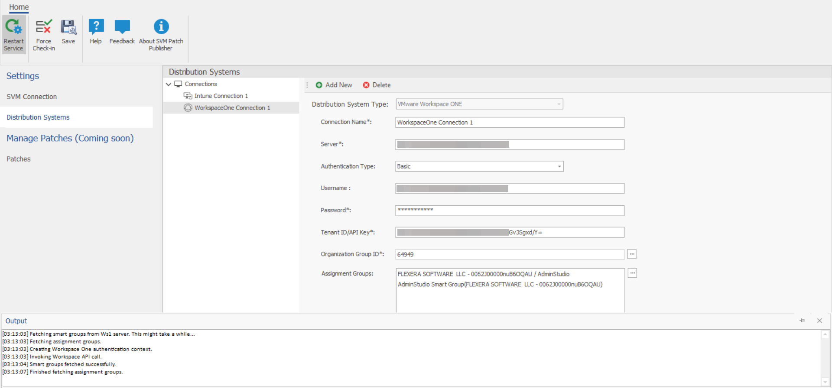Click the Restart Service icon

(14, 35)
